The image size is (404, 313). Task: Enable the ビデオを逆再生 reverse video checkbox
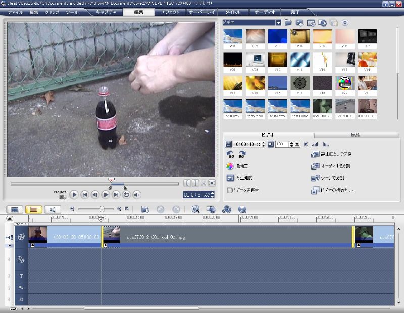(230, 191)
